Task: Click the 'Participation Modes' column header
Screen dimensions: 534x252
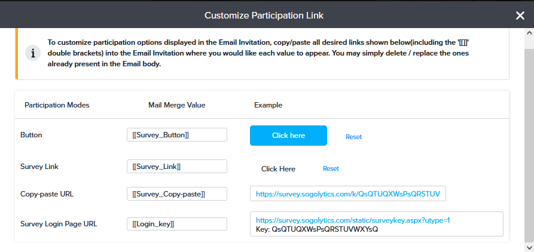Action: 57,105
